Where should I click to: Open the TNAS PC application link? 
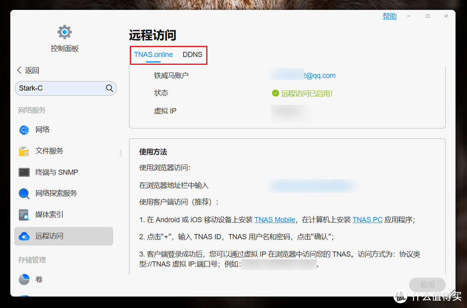pyautogui.click(x=367, y=219)
